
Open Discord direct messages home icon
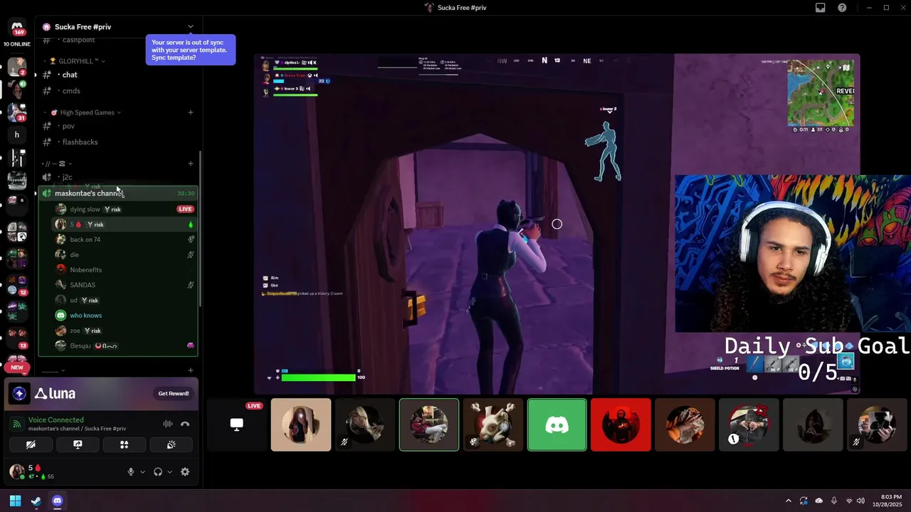17,28
